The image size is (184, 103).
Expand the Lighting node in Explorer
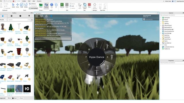pos(161,23)
